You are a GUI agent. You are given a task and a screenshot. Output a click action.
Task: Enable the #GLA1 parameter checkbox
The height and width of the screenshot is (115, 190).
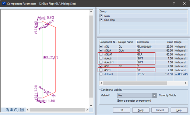(101, 54)
